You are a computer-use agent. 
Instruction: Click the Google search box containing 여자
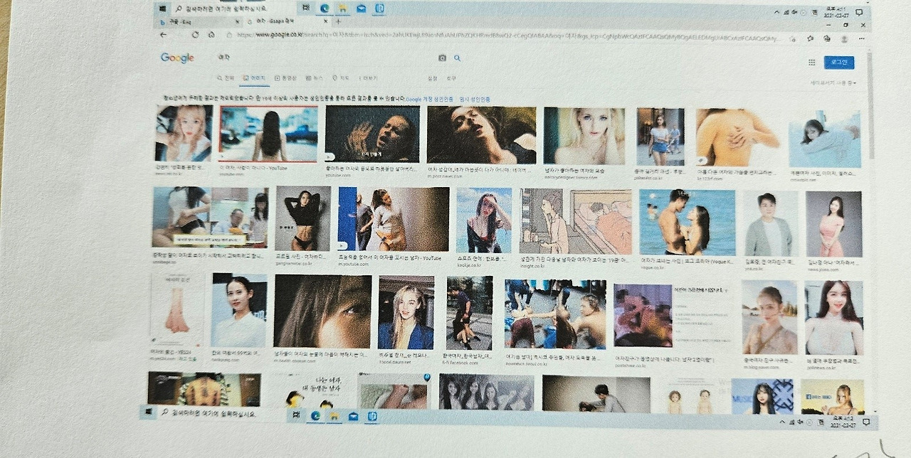tap(324, 58)
